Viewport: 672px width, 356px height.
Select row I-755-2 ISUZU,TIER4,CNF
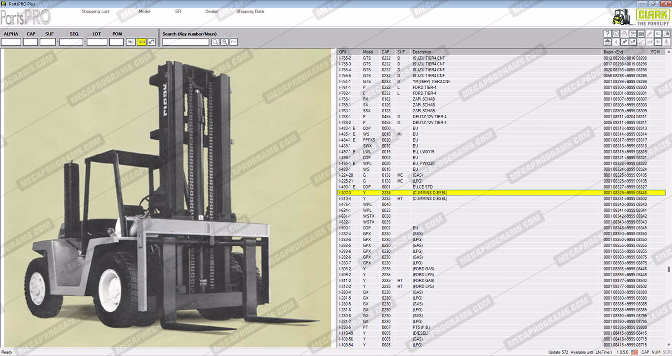coord(501,58)
